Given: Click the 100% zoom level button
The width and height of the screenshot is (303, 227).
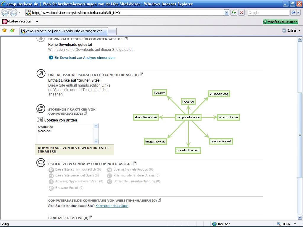Looking at the screenshot, I should pyautogui.click(x=283, y=224).
